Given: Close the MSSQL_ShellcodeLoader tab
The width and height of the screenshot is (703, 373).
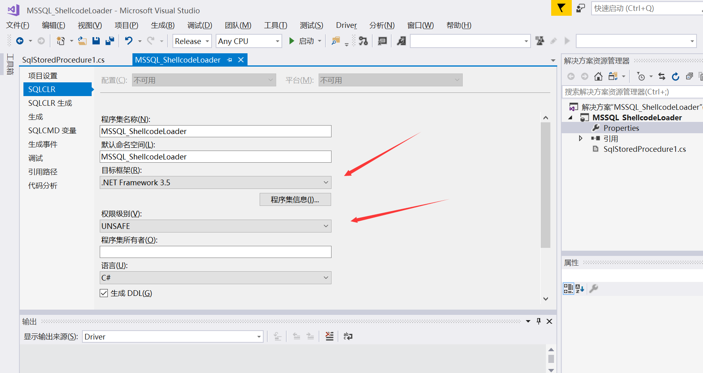Looking at the screenshot, I should click(241, 60).
